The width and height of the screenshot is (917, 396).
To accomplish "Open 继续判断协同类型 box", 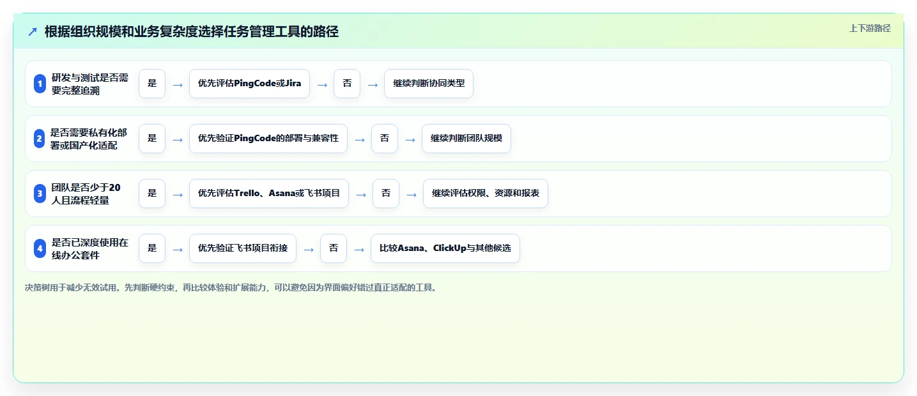I will pyautogui.click(x=429, y=84).
